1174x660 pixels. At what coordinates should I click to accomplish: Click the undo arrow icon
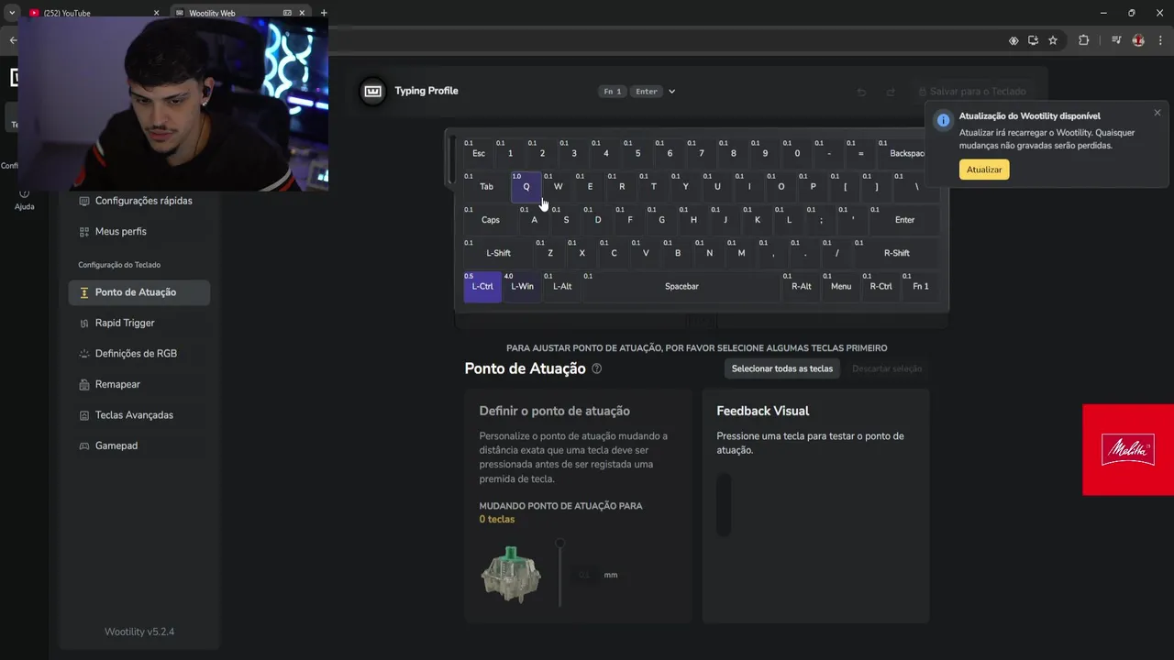pyautogui.click(x=861, y=92)
